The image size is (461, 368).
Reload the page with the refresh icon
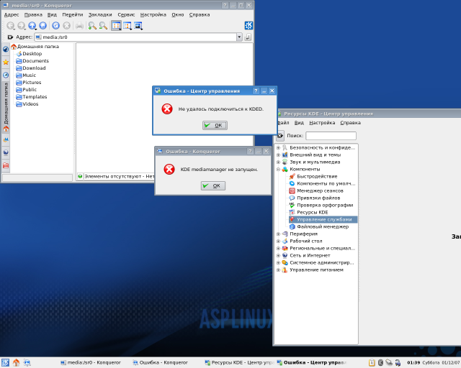(x=56, y=26)
